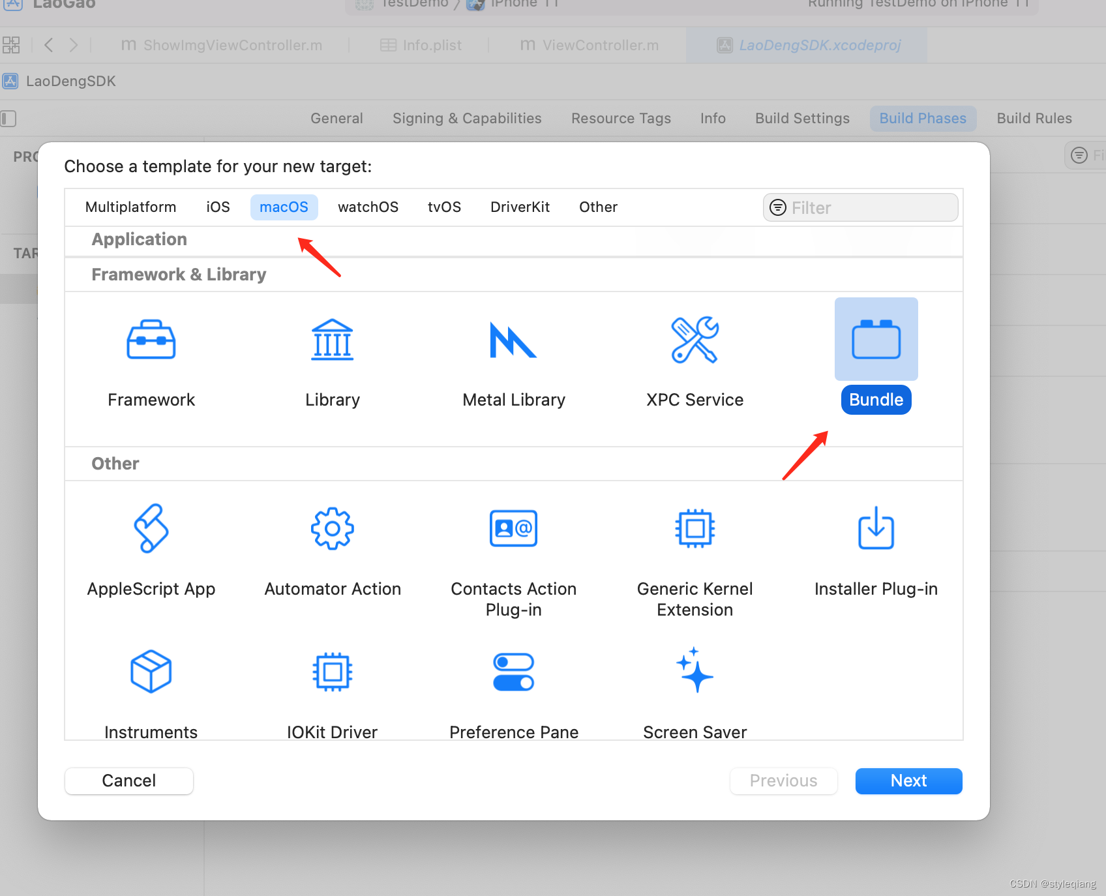Click the filter icon in Filter field

778,207
